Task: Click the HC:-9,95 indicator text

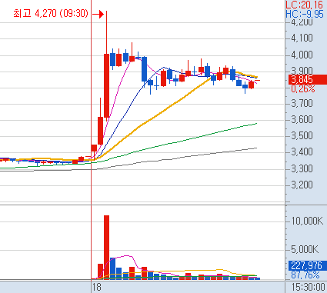Action: tap(305, 14)
